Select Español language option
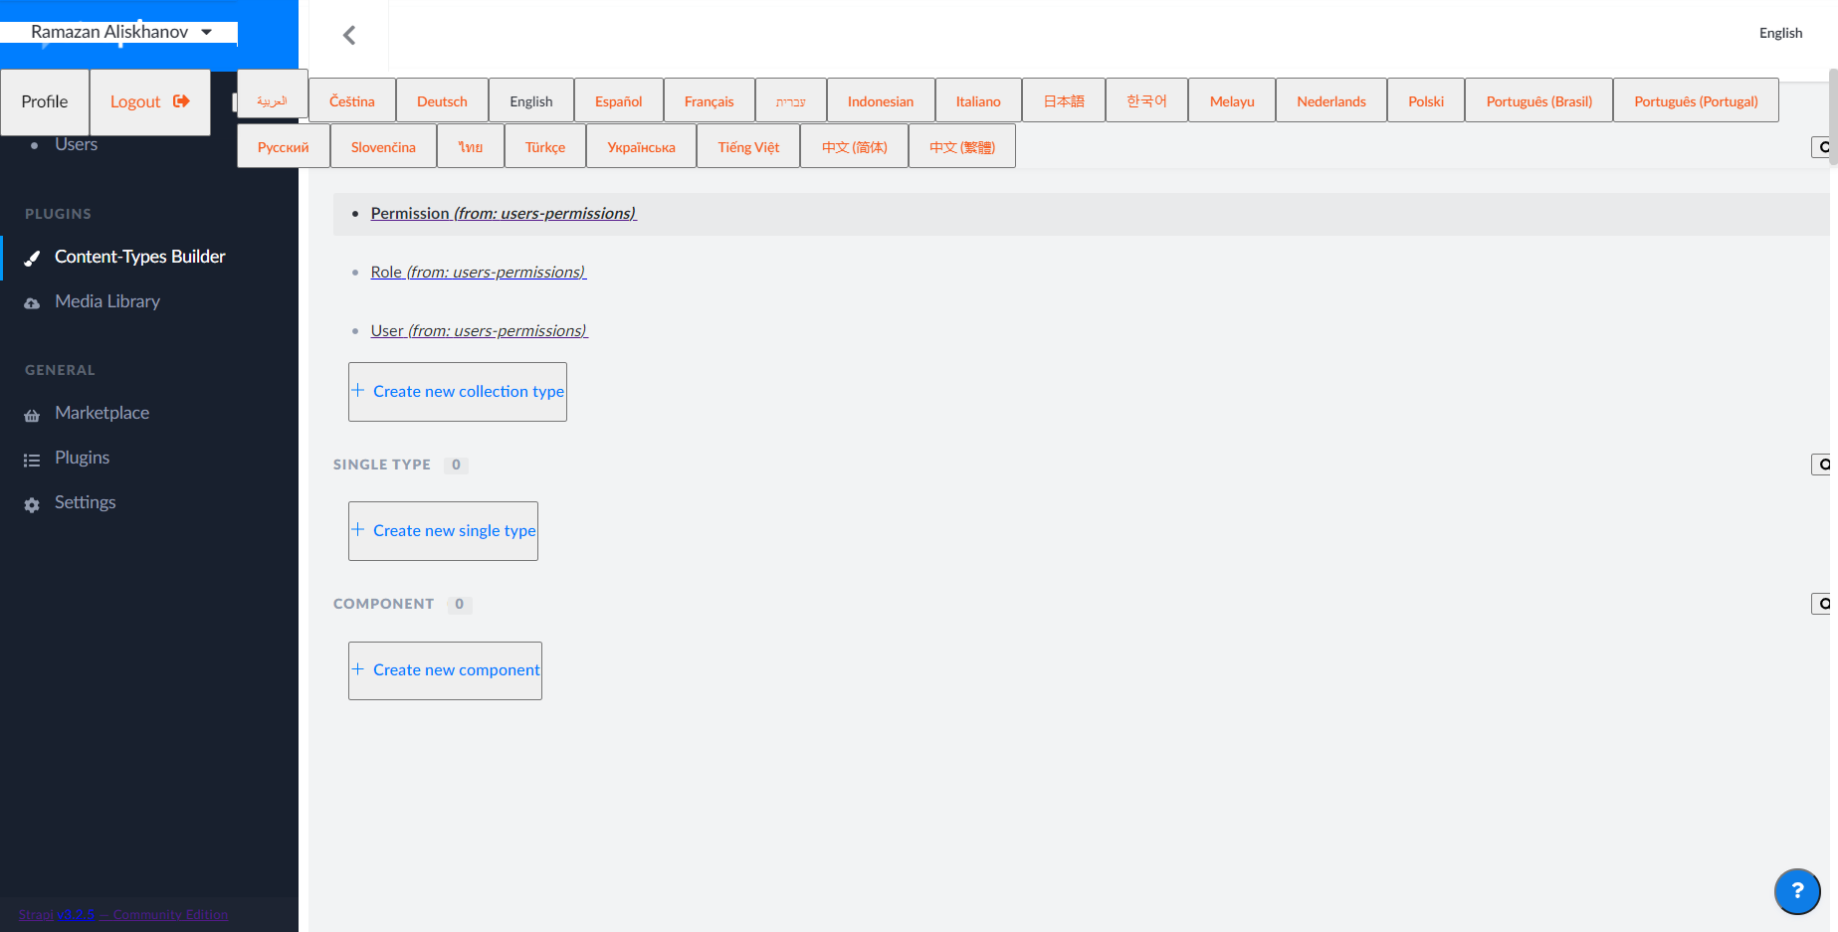 point(619,101)
